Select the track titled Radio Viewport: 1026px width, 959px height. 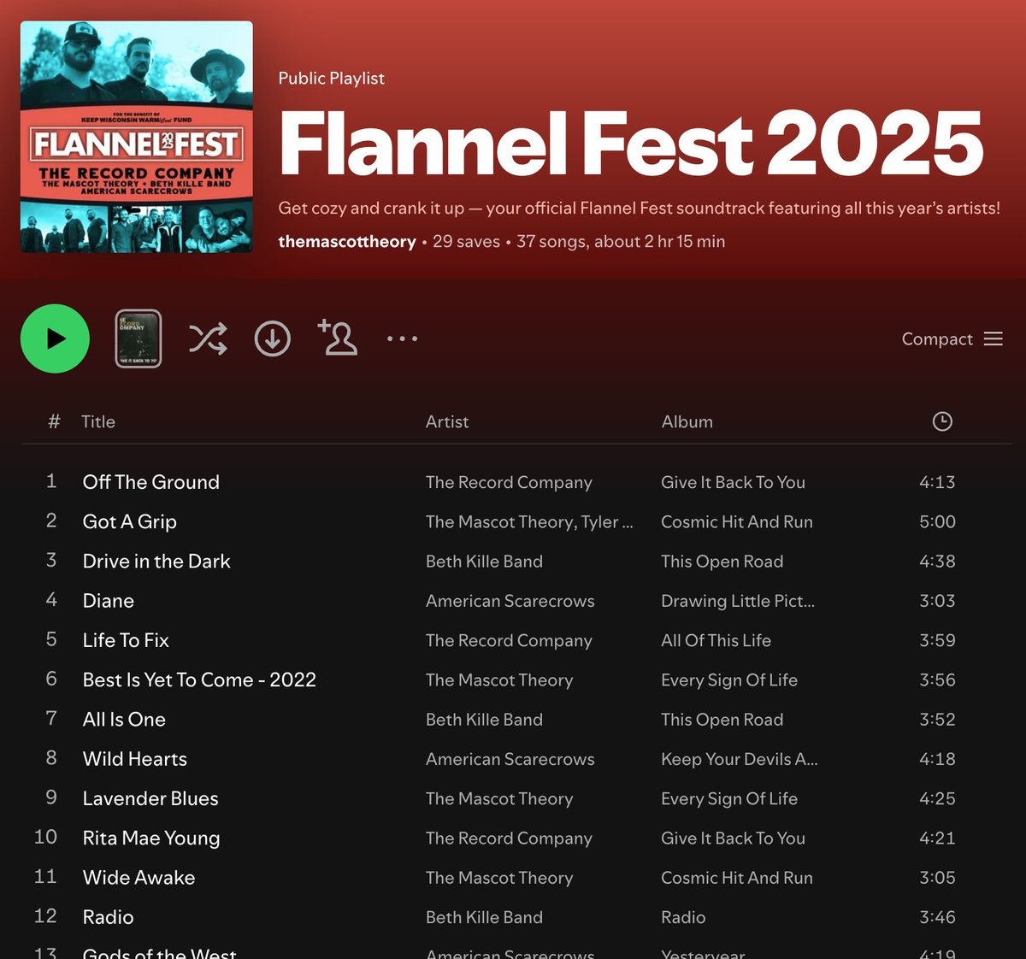(109, 917)
